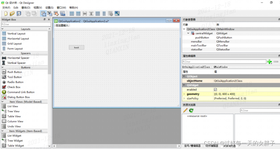Click the Save form floppy icon
The height and width of the screenshot is (149, 280).
[19, 14]
